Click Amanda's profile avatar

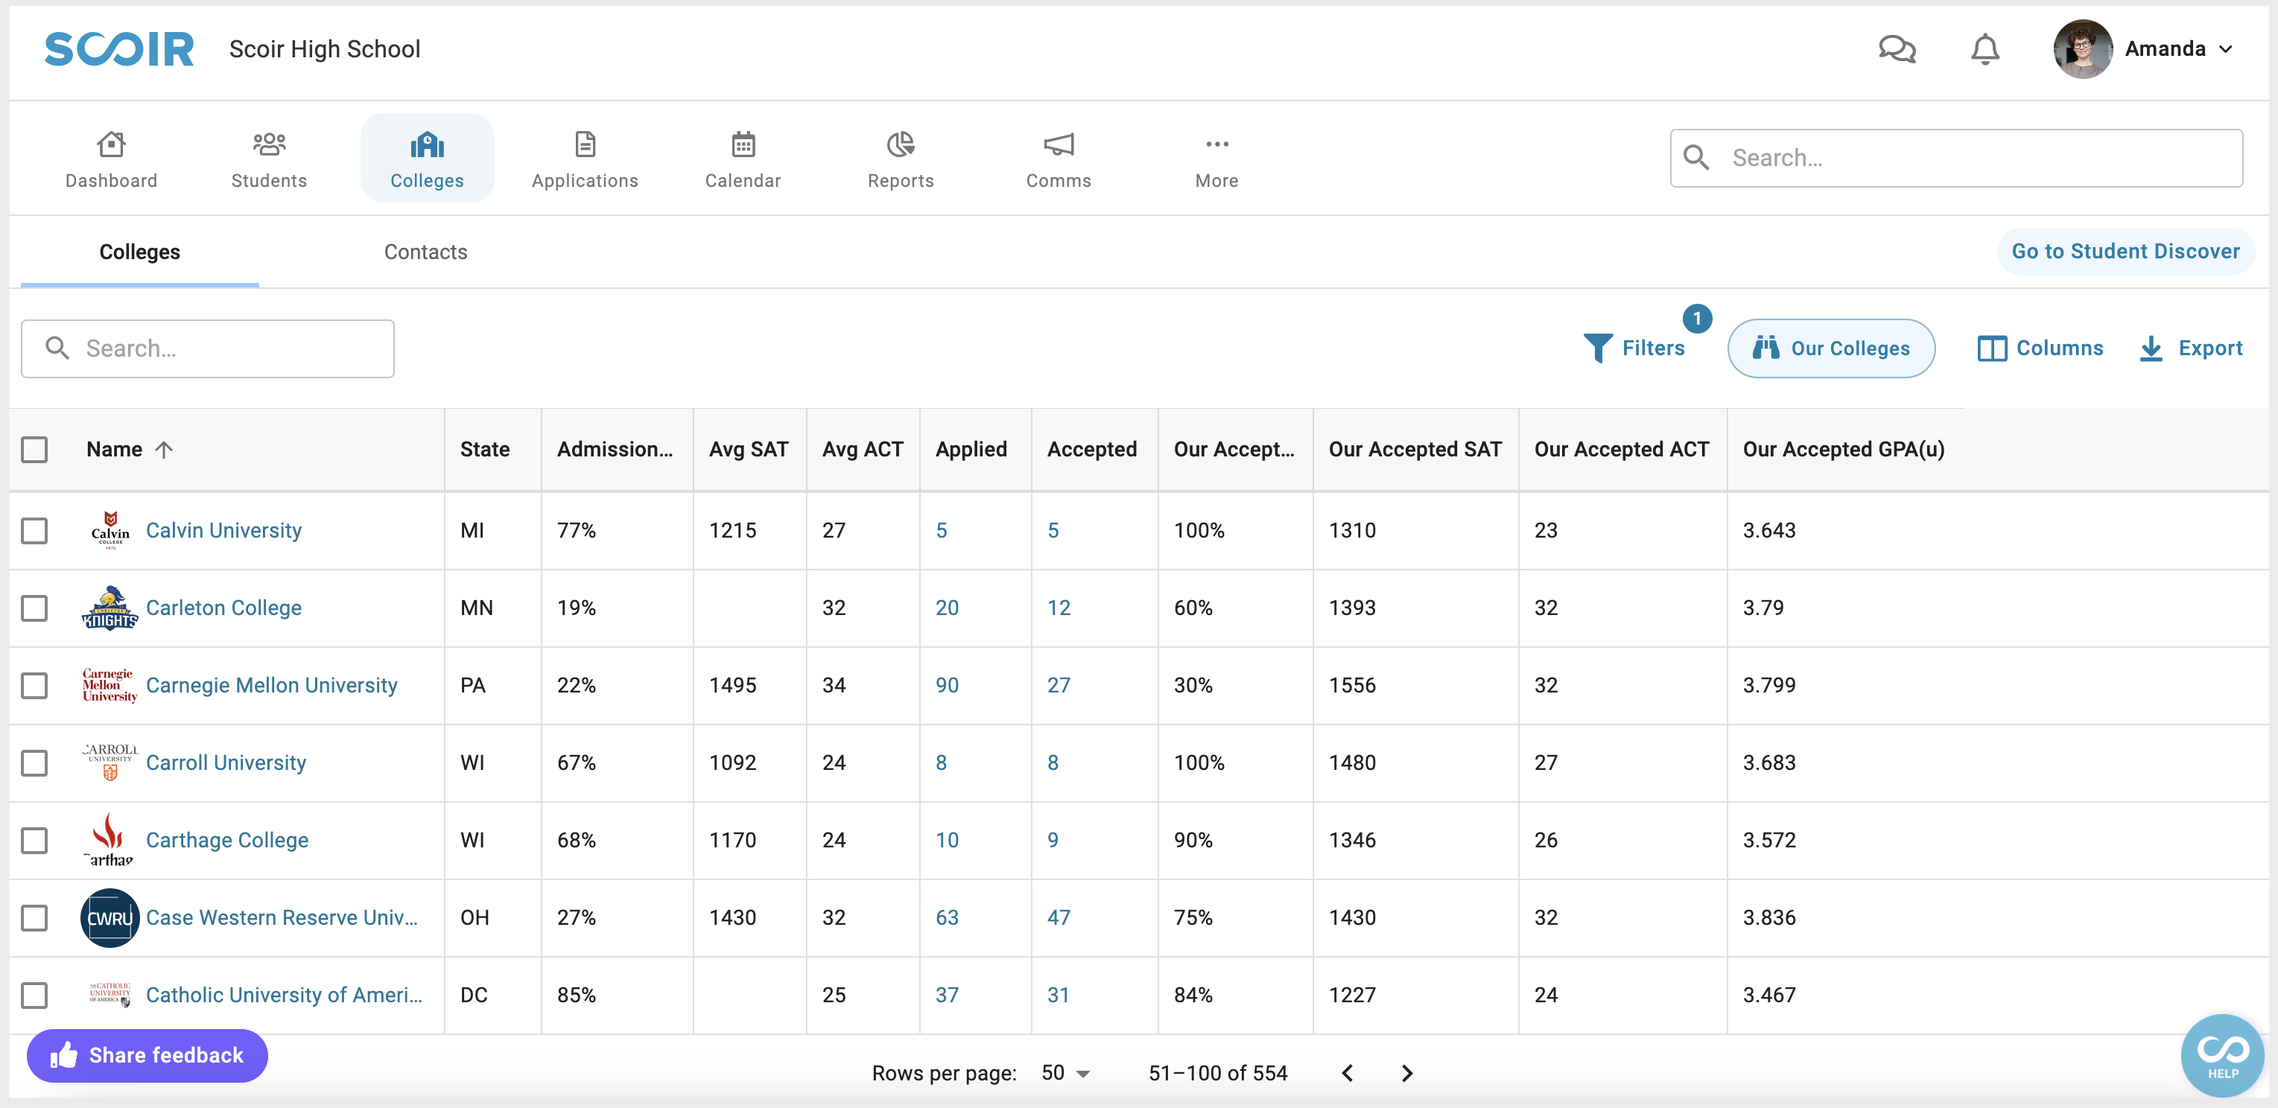tap(2083, 48)
